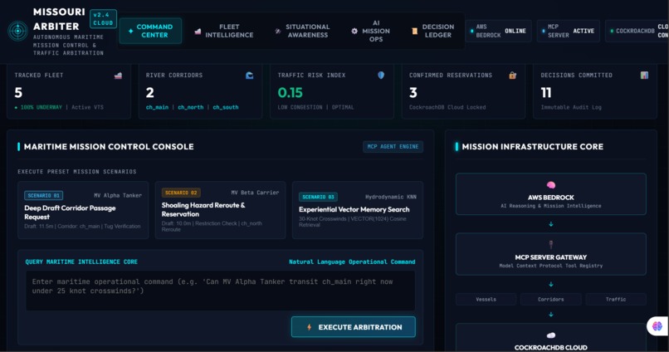Click the satellite icon beside Situational Awareness
The width and height of the screenshot is (669, 352).
(x=278, y=32)
